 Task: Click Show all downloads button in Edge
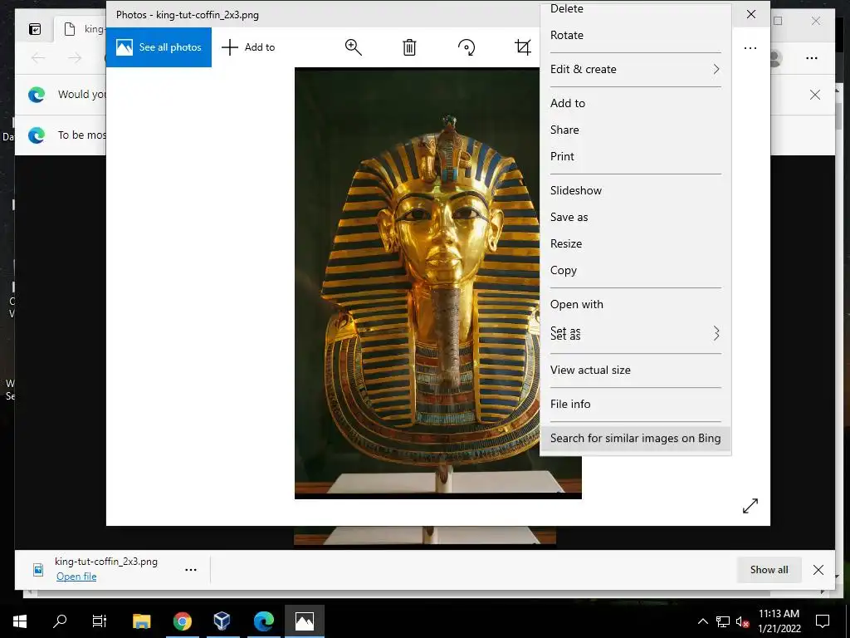(x=769, y=570)
